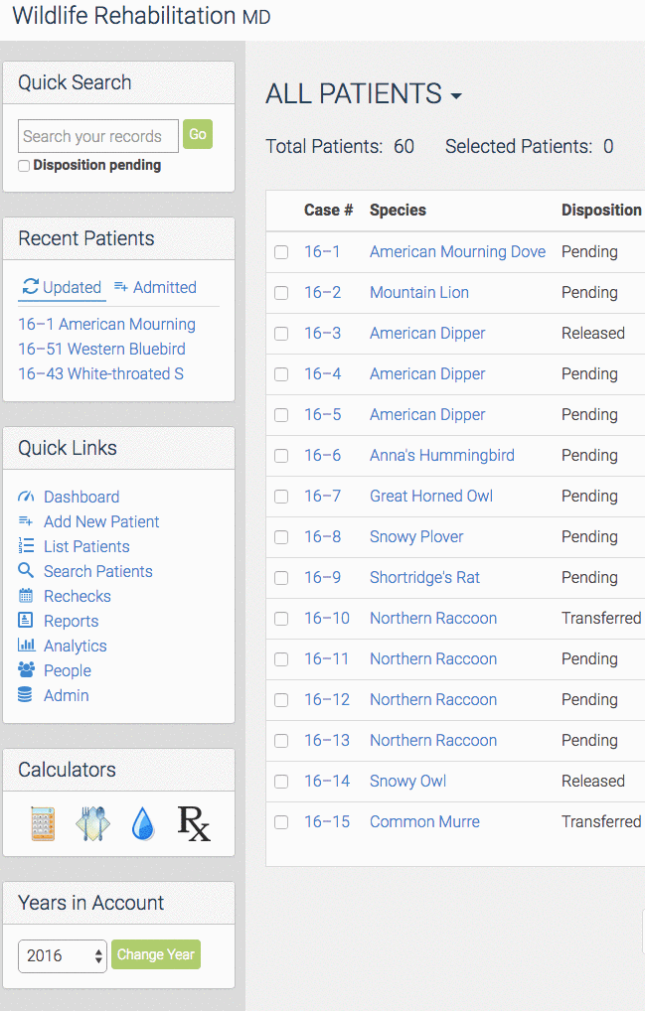Screen dimensions: 645x1011
Task: Open case number 16-9
Action: point(322,577)
